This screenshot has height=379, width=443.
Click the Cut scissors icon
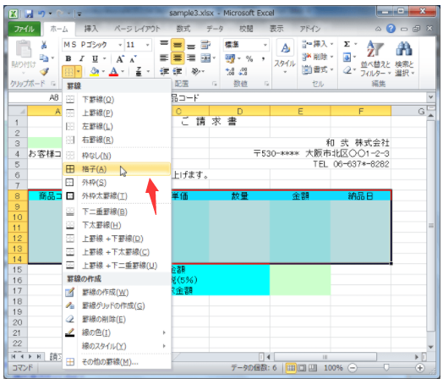[x=44, y=45]
